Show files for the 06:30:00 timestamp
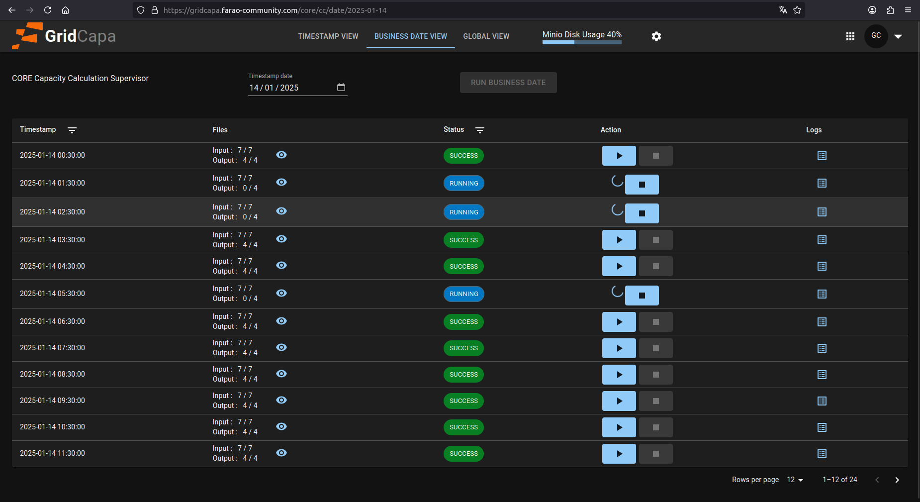The height and width of the screenshot is (502, 920). [281, 321]
